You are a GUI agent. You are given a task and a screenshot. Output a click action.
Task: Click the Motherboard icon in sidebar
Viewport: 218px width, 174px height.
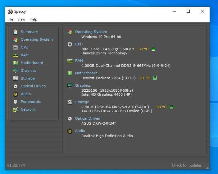16,63
